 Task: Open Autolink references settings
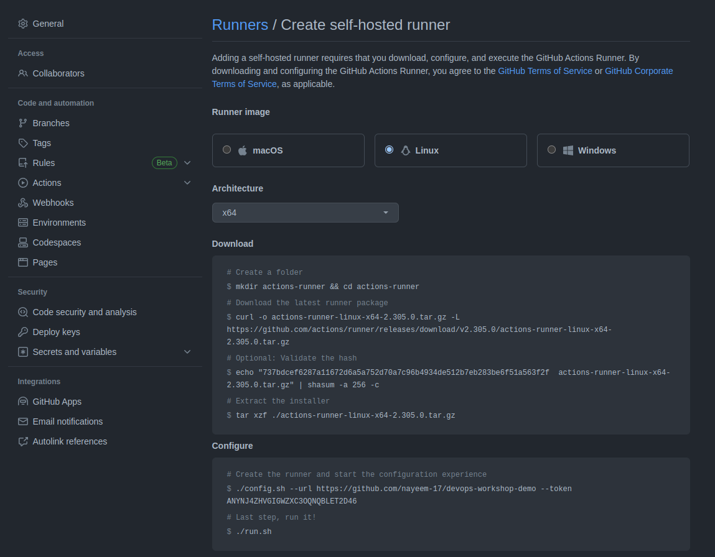click(70, 441)
